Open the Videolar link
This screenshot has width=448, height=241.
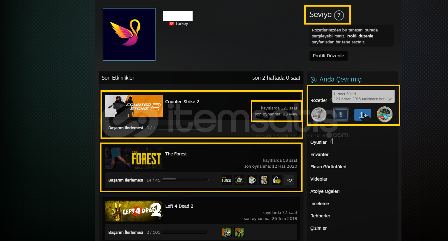click(x=319, y=179)
